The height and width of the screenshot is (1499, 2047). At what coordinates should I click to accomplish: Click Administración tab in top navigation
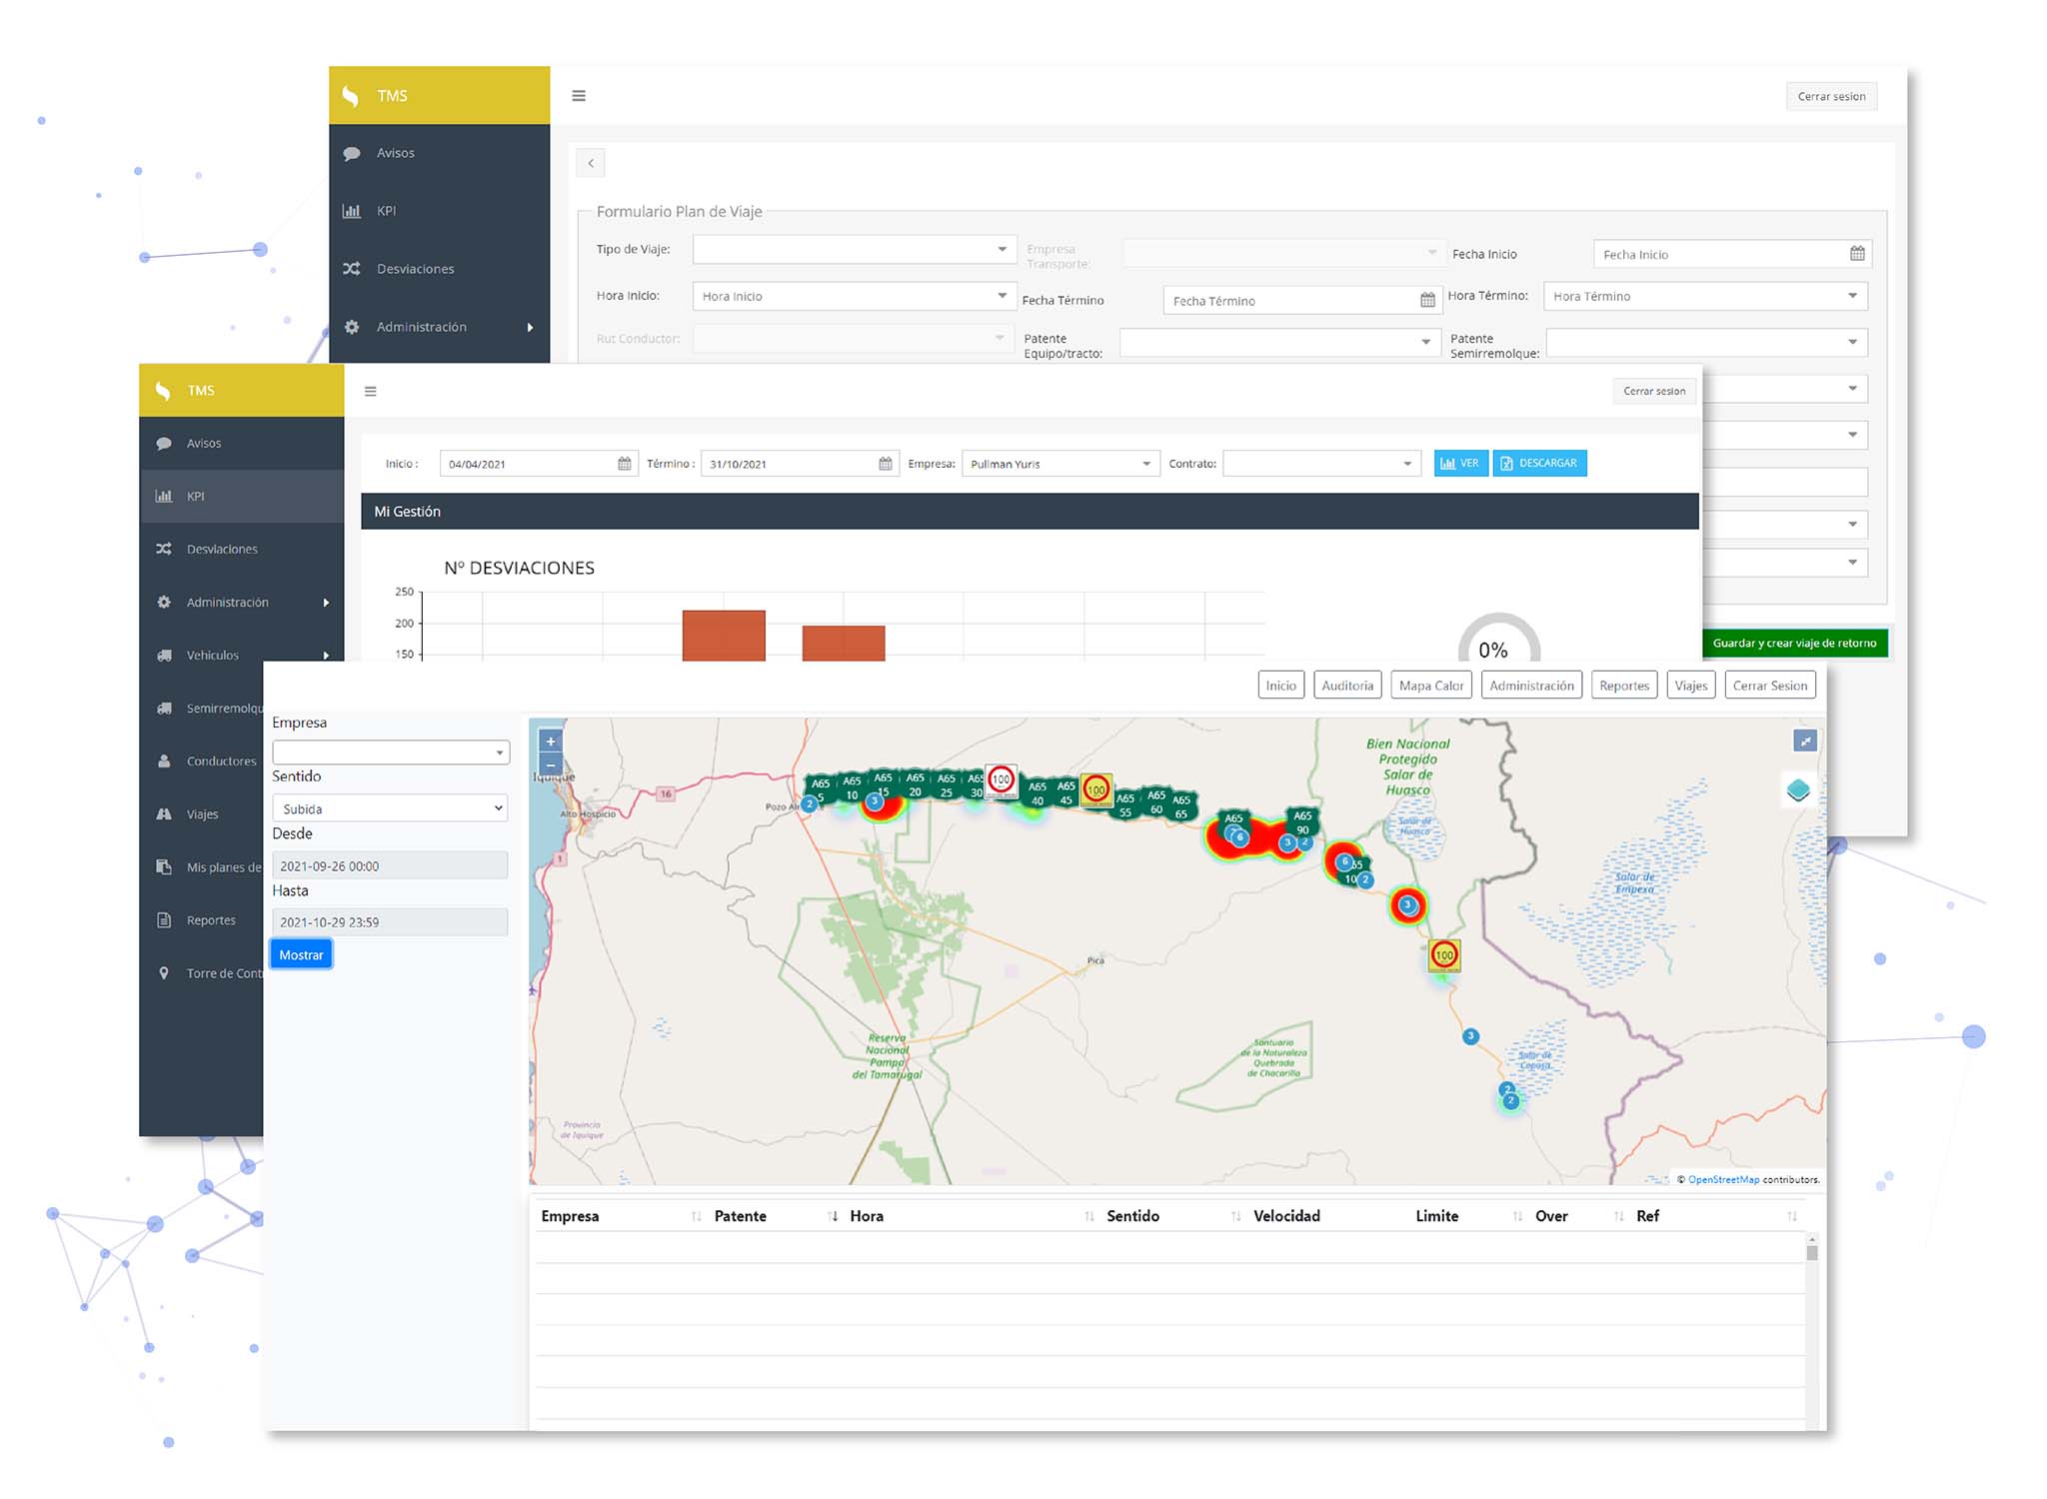[1529, 684]
